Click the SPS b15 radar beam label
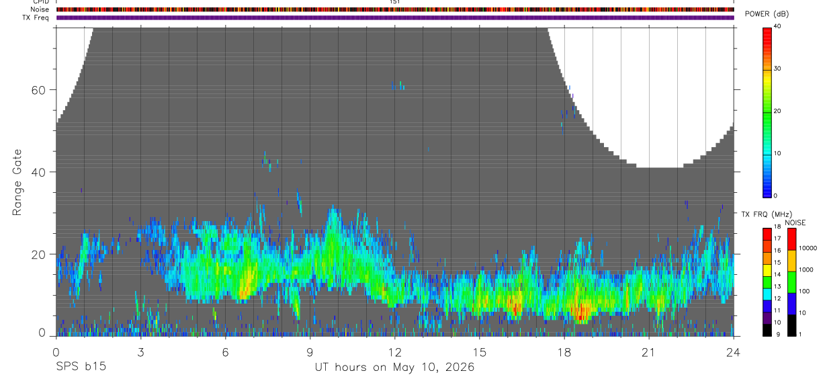Image resolution: width=825 pixels, height=381 pixels. [x=80, y=368]
